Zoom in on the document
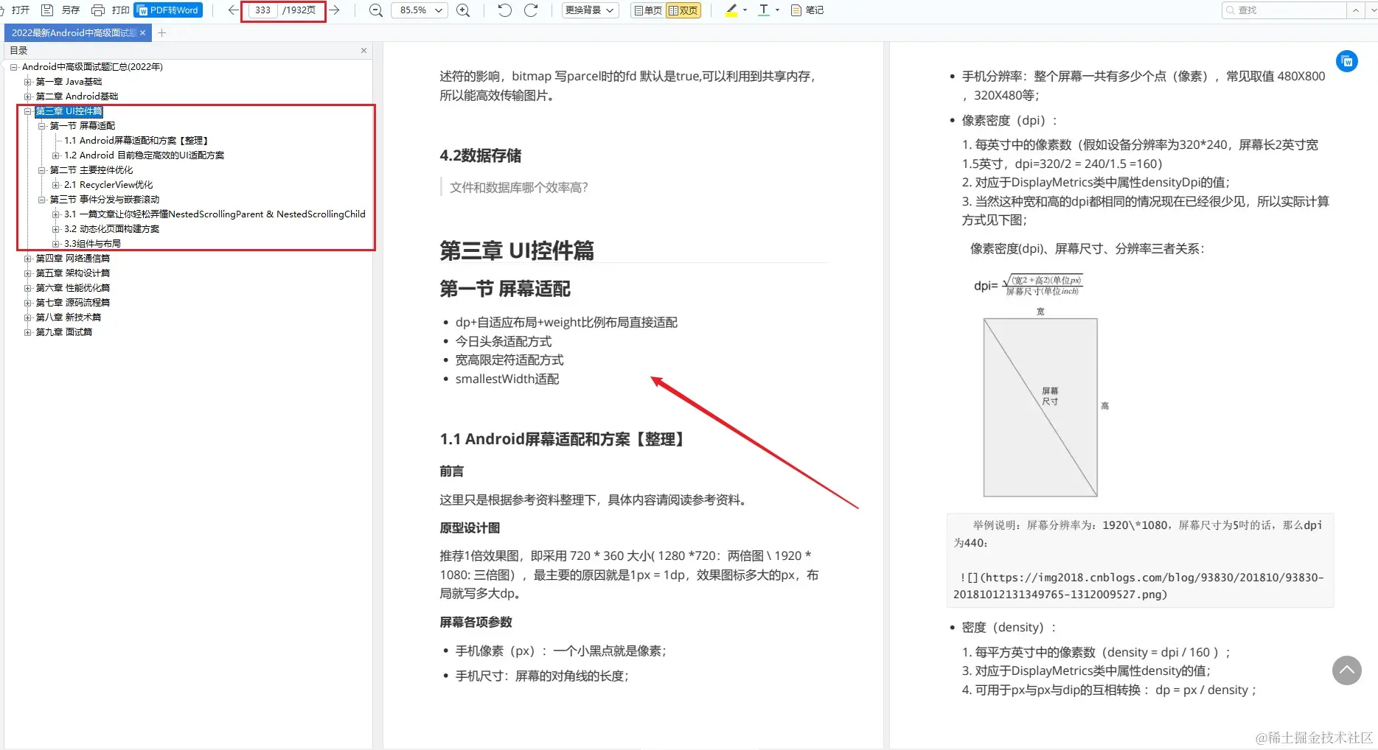Screen dimensions: 1378x750 pos(464,10)
